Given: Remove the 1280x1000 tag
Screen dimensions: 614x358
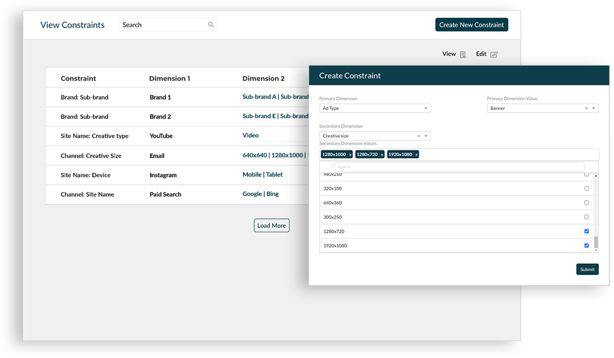Looking at the screenshot, I should click(350, 155).
